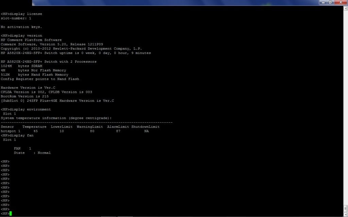This screenshot has width=348, height=217.
Task: Click the switch uptime line
Action: click(x=76, y=53)
